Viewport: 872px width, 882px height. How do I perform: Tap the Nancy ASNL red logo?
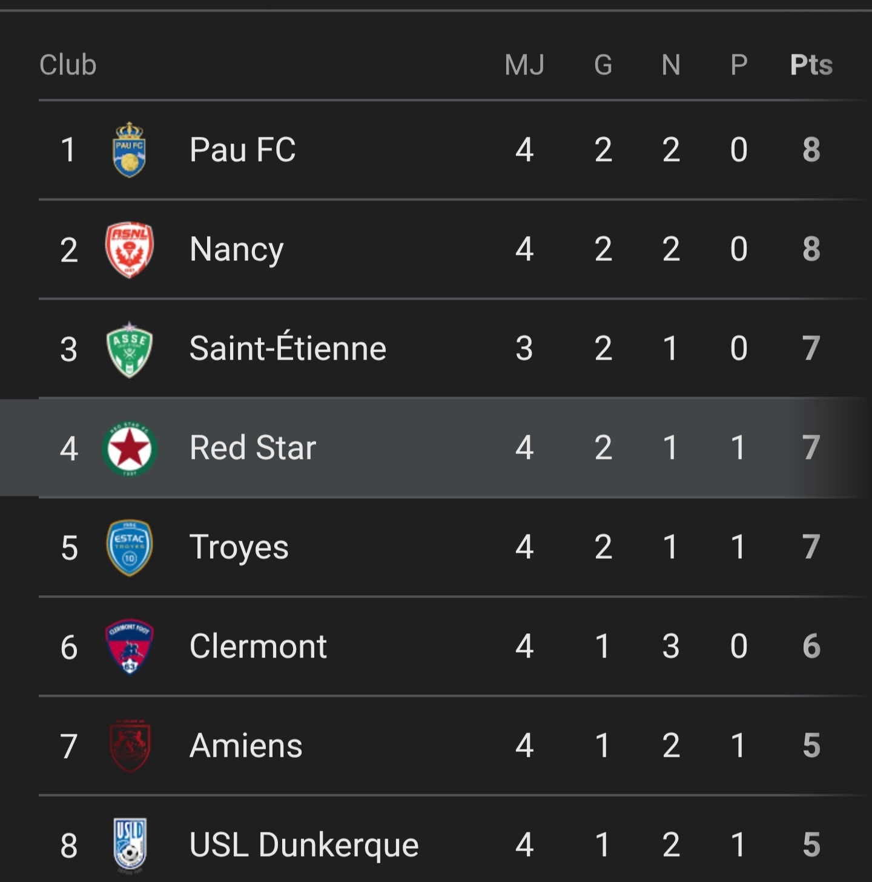pos(129,249)
